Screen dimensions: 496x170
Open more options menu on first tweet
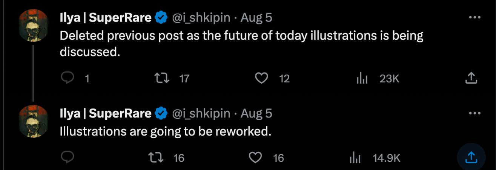[x=474, y=17]
